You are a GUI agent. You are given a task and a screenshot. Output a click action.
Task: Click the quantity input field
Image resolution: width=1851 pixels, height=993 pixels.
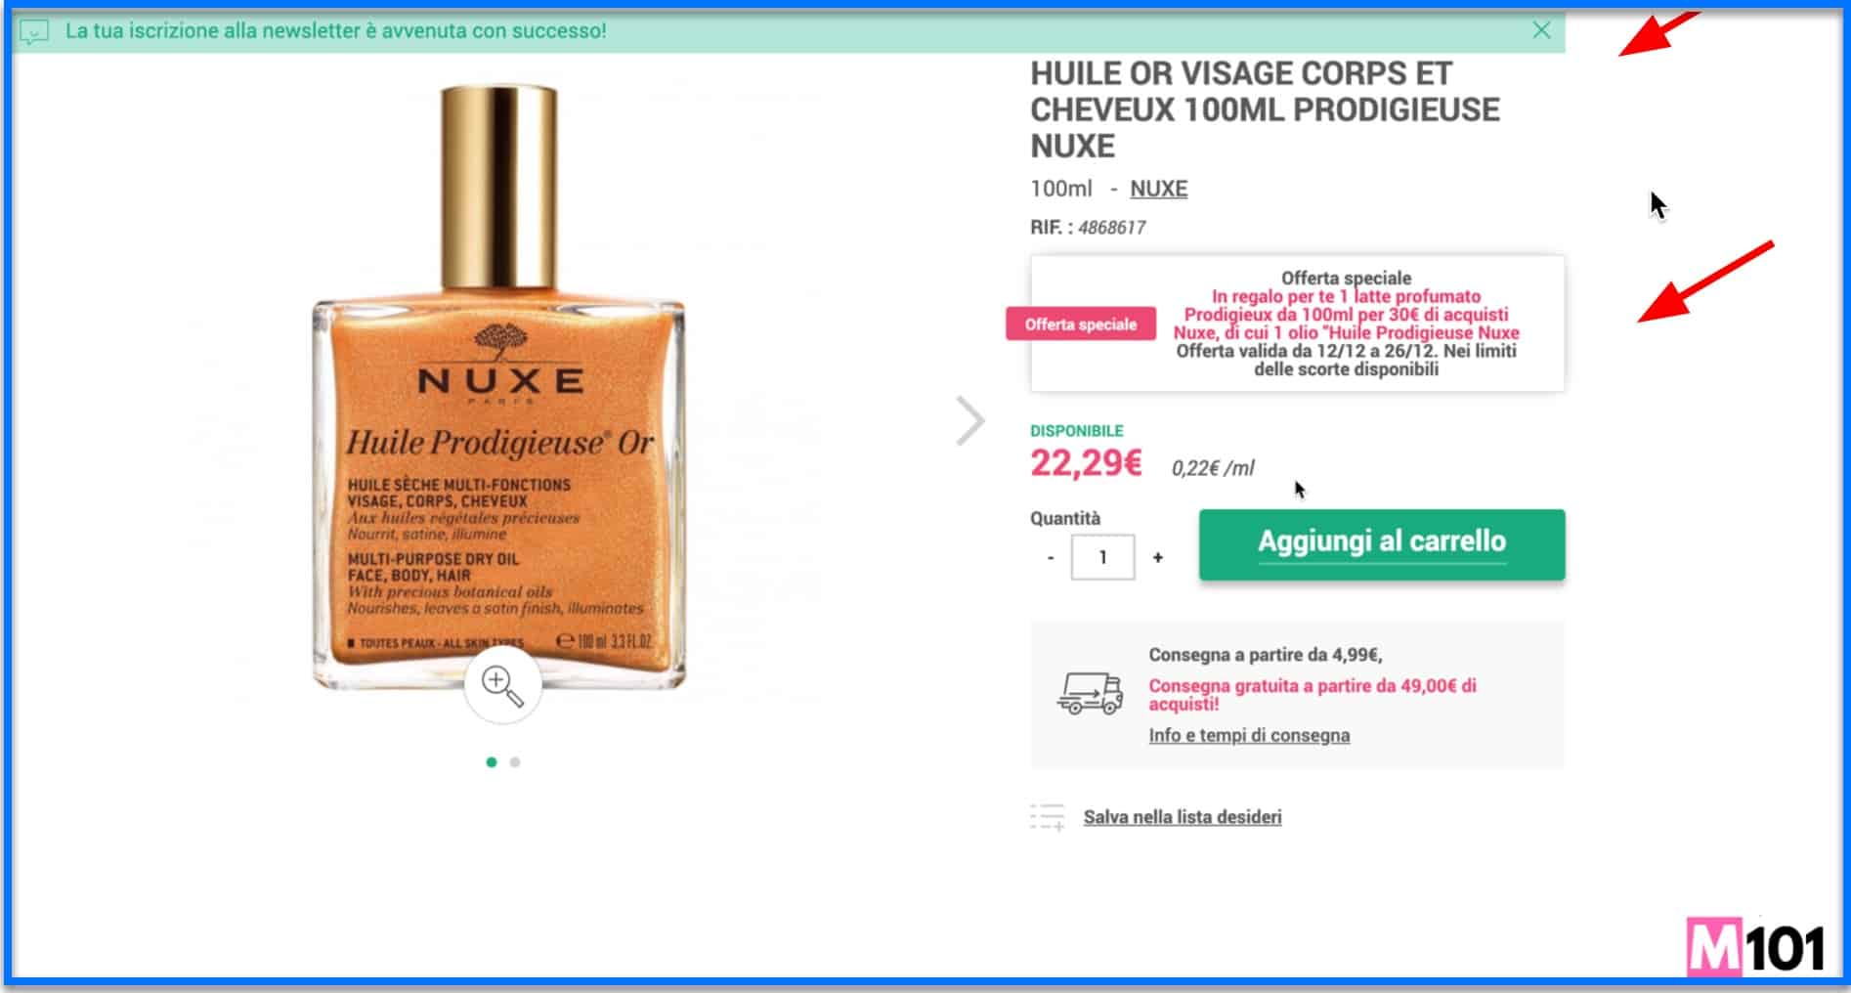click(1102, 557)
